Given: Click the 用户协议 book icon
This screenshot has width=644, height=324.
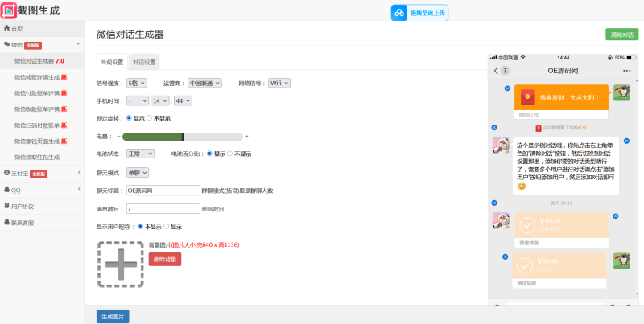Looking at the screenshot, I should 6,206.
